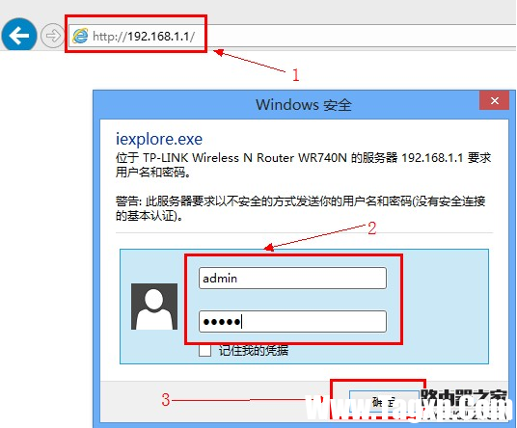Viewport: 517px width, 428px height.
Task: Click the TP-LINK Wireless N Router WR740N text
Action: tap(245, 158)
